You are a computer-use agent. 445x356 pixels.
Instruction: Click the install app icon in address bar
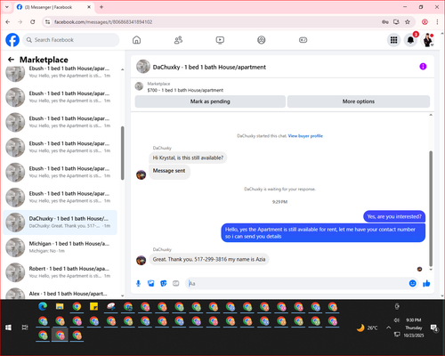pos(396,22)
